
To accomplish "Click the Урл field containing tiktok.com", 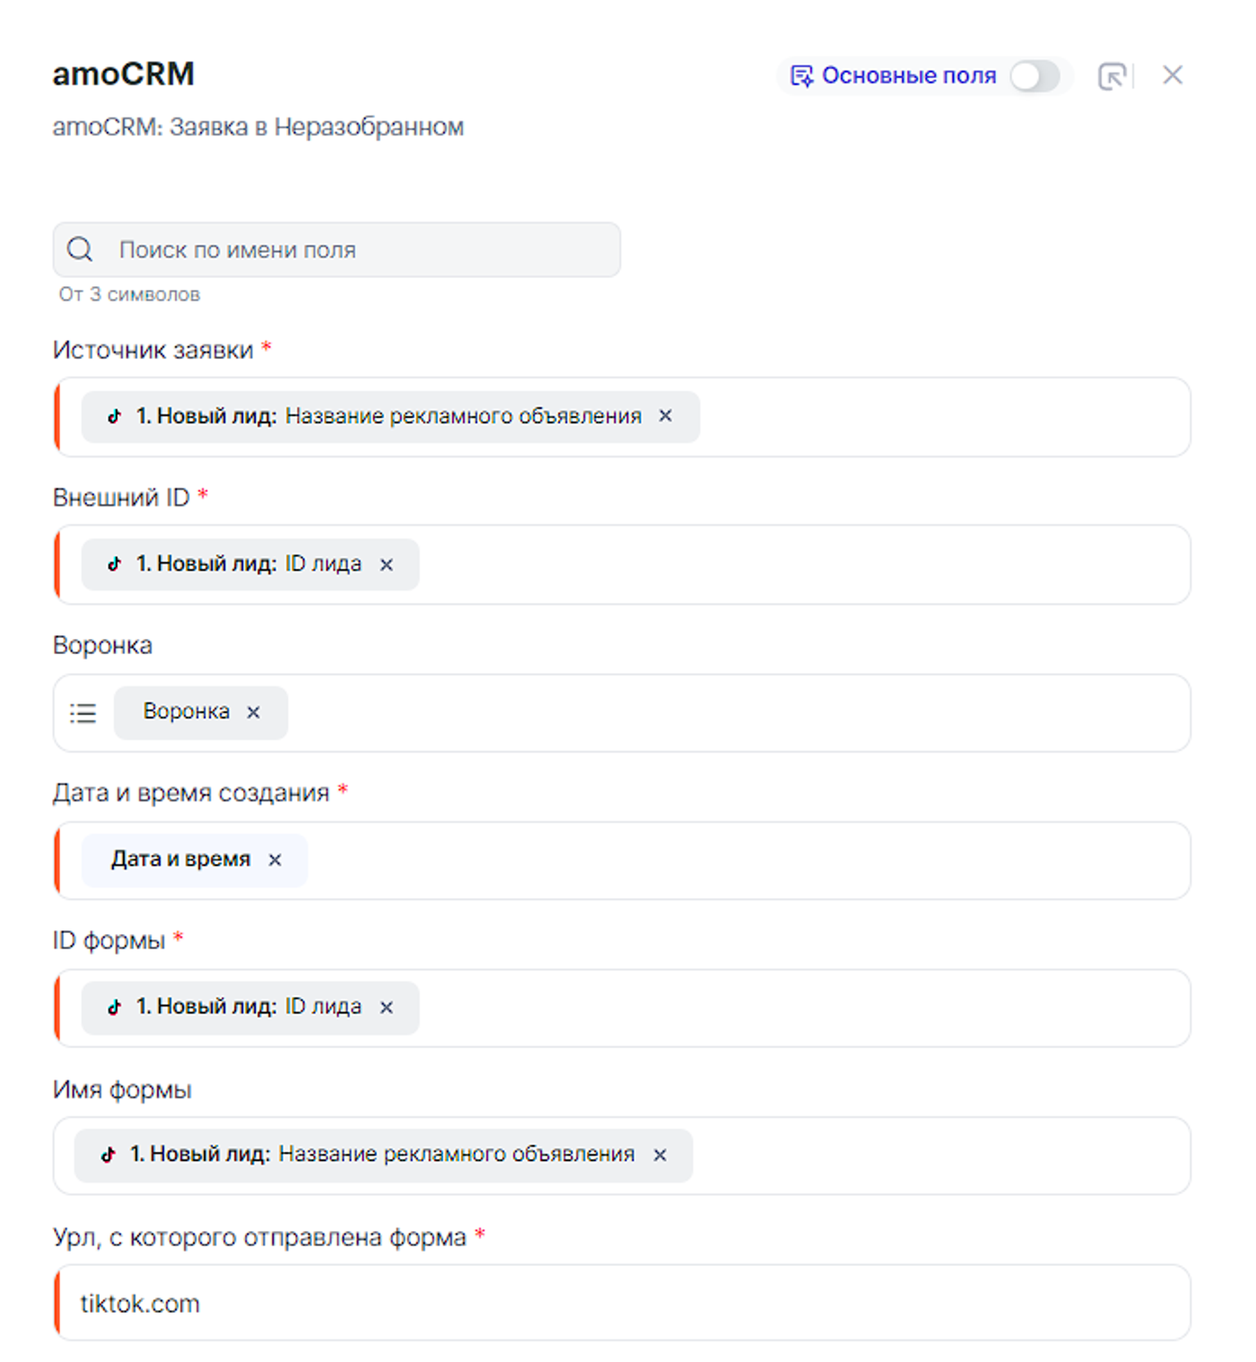I will coord(628,1303).
